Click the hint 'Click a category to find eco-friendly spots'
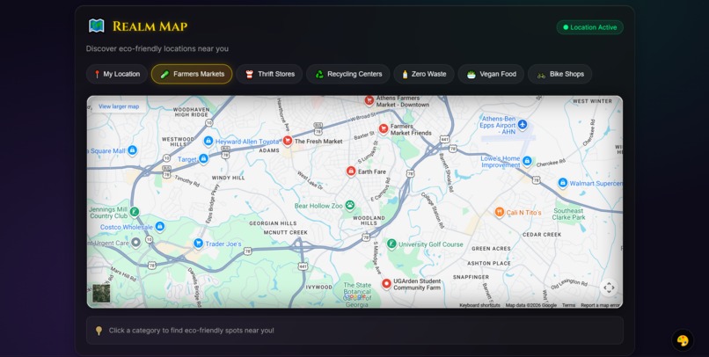 [x=191, y=331]
